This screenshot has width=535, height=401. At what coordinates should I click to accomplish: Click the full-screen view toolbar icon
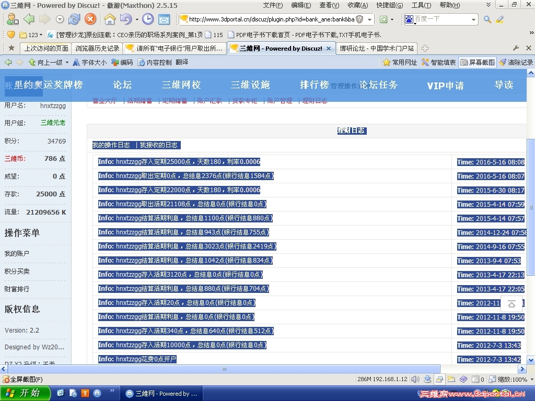pos(164,19)
